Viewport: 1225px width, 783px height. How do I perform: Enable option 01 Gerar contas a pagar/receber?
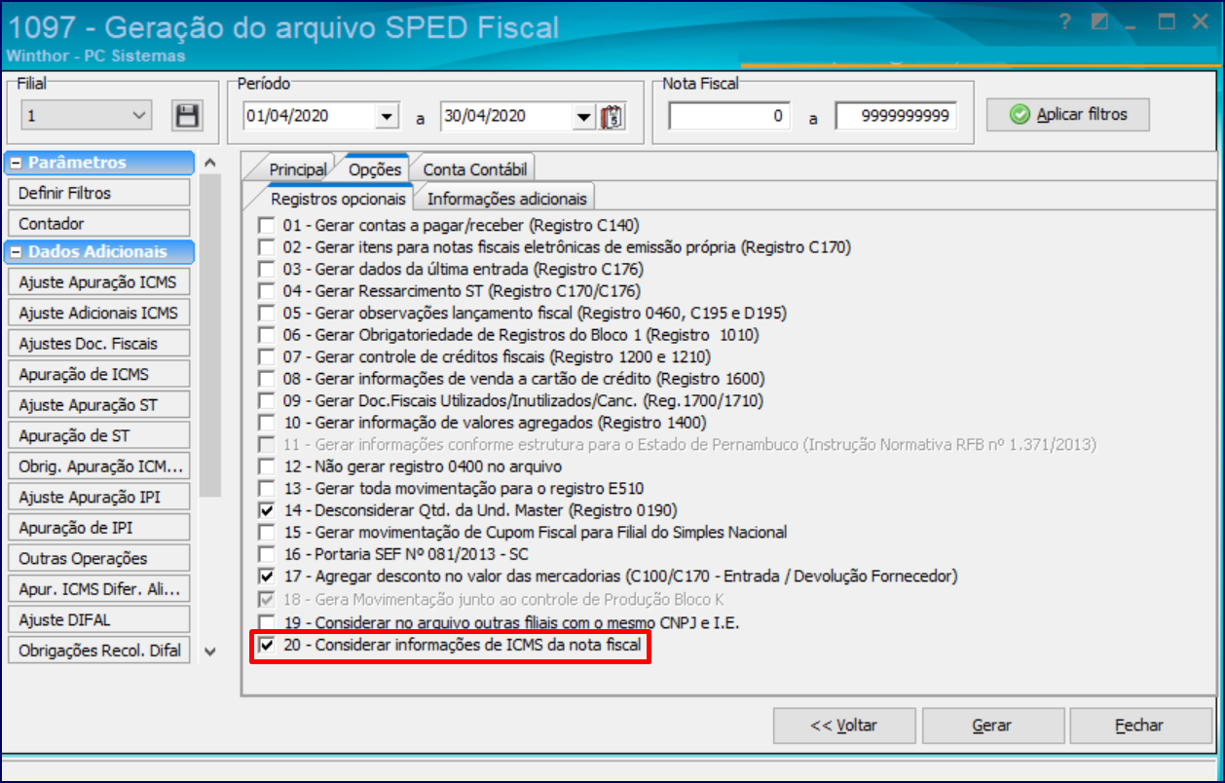point(266,226)
